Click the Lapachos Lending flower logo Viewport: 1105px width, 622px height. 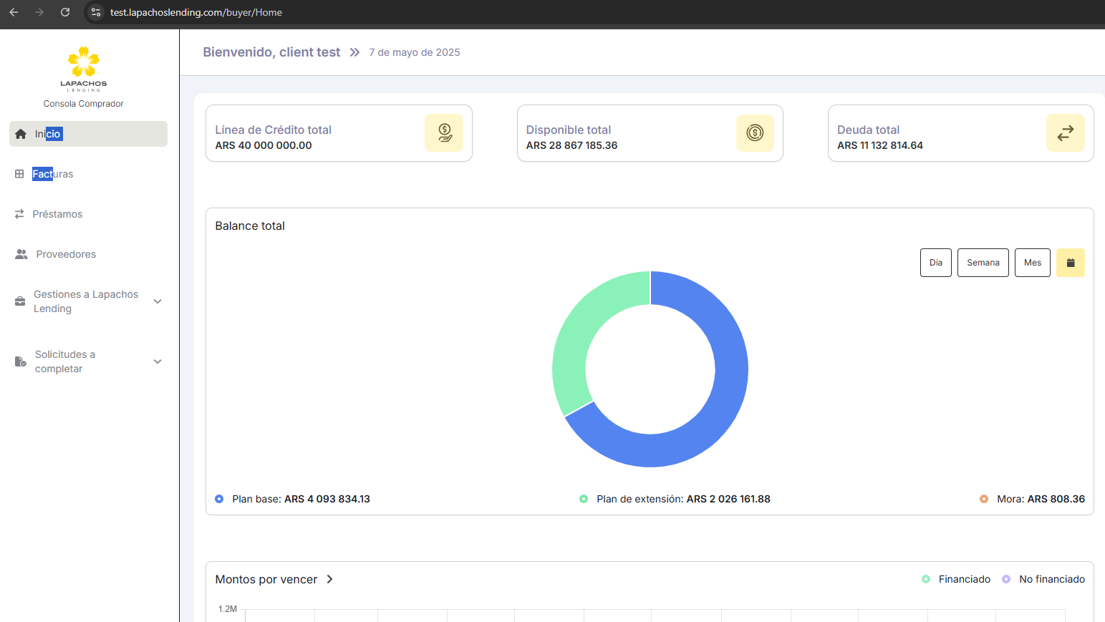pyautogui.click(x=83, y=63)
